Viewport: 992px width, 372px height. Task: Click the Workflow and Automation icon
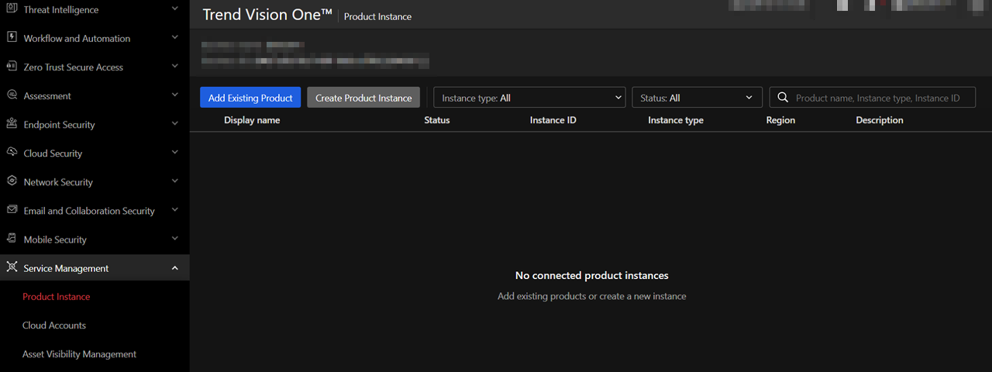pyautogui.click(x=12, y=37)
